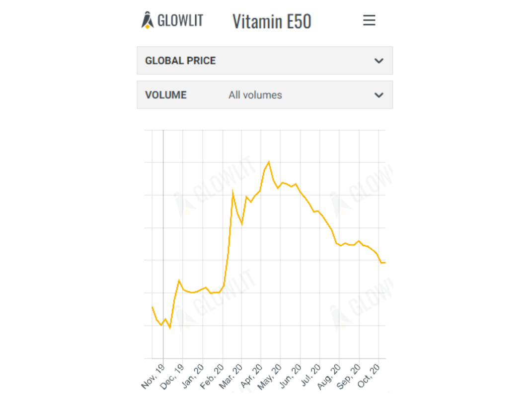Viewport: 523px width, 399px height.
Task: Expand the Volume chevron arrow
Action: [x=379, y=95]
